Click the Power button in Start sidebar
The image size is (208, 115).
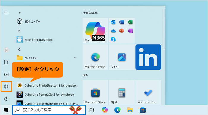coord(6,99)
